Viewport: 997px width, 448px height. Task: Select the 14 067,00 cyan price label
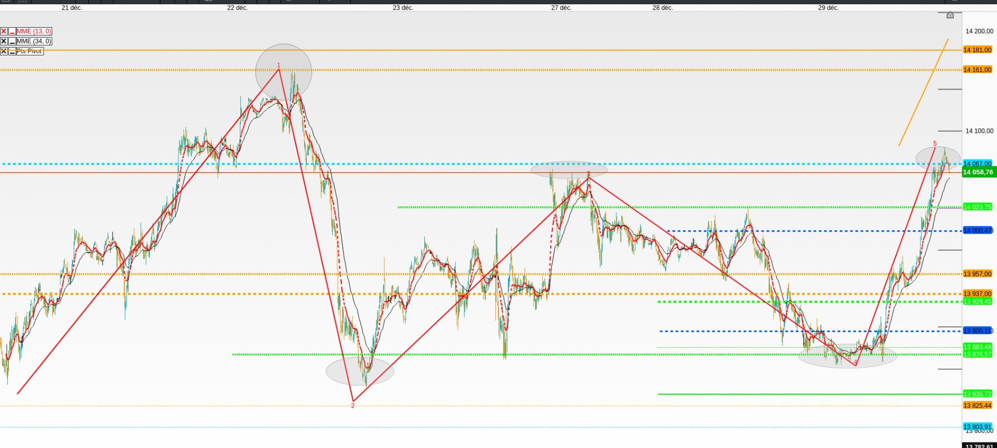(x=978, y=164)
